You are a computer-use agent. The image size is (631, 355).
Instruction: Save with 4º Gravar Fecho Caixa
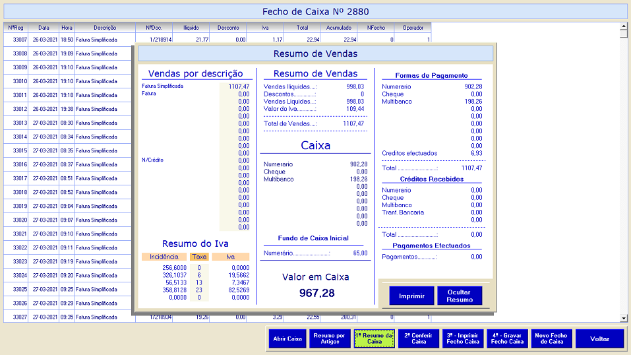tap(507, 339)
